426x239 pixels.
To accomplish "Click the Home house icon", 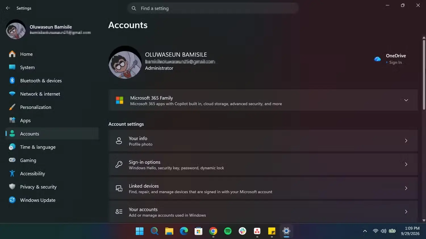I will pos(12,54).
